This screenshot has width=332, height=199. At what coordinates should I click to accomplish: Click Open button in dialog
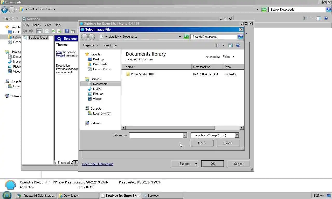tap(202, 143)
